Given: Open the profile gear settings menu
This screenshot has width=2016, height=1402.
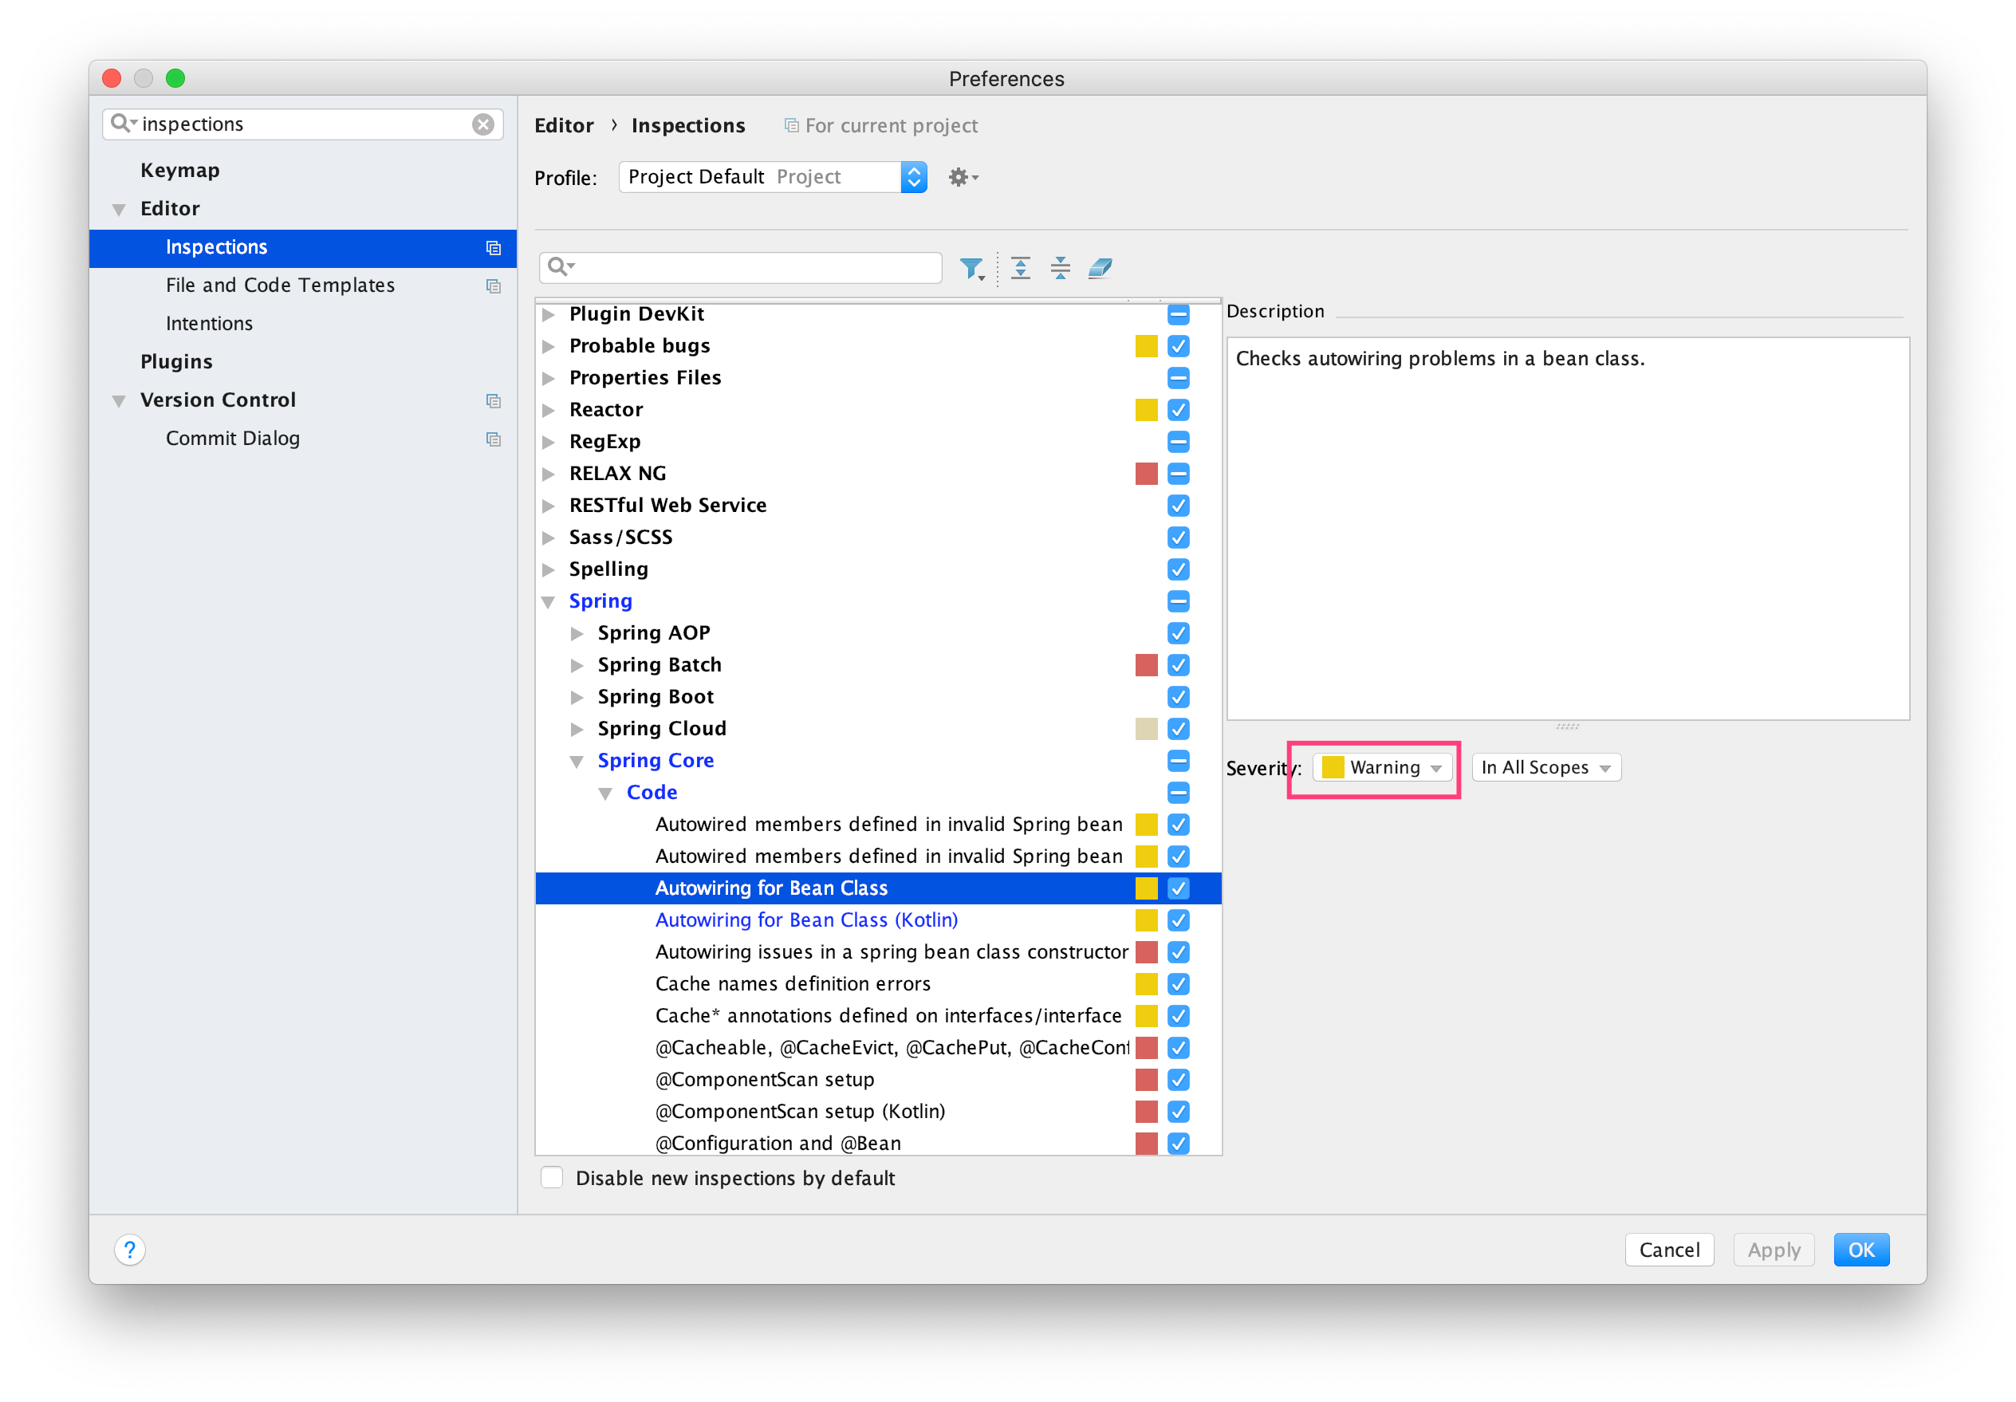Looking at the screenshot, I should point(963,177).
